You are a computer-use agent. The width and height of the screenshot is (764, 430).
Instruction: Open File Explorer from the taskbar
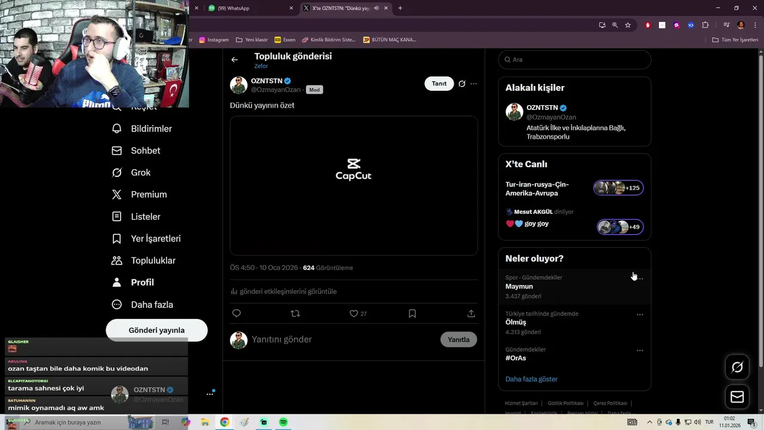click(x=205, y=422)
